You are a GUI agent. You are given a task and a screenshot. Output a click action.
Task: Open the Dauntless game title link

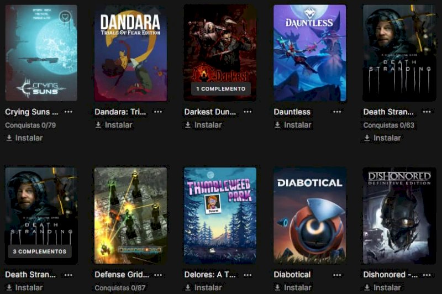pyautogui.click(x=292, y=112)
